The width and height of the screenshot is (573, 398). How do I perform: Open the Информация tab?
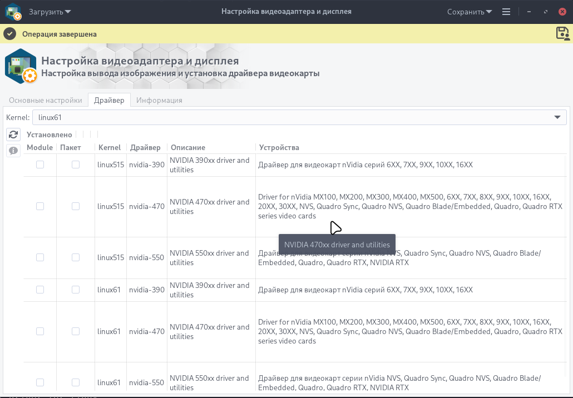[x=159, y=100]
